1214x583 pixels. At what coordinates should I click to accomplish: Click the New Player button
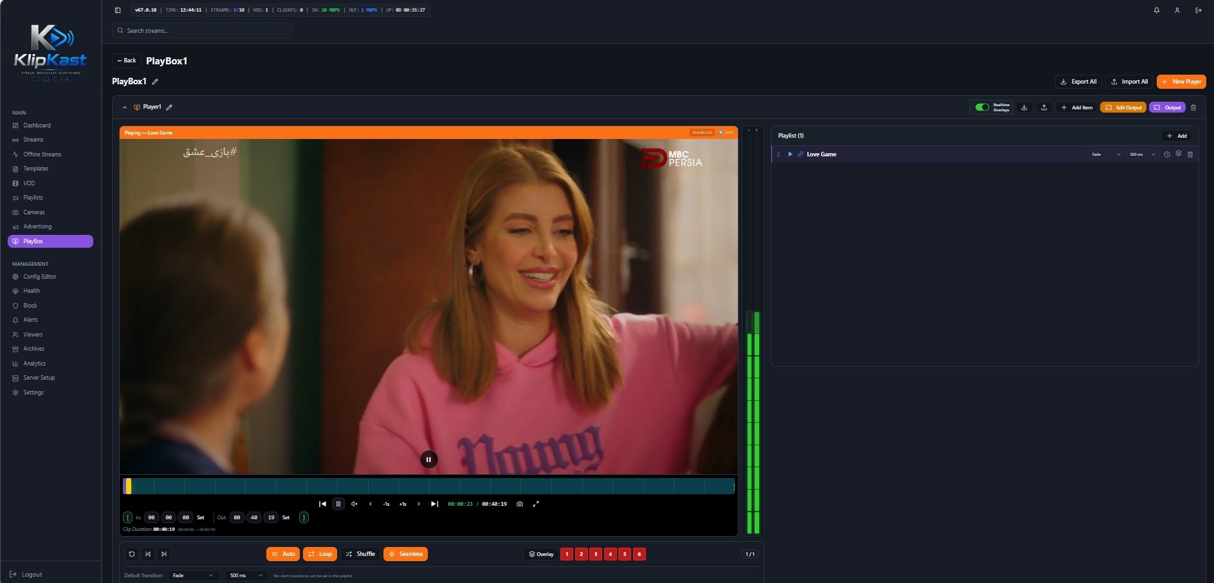coord(1181,82)
